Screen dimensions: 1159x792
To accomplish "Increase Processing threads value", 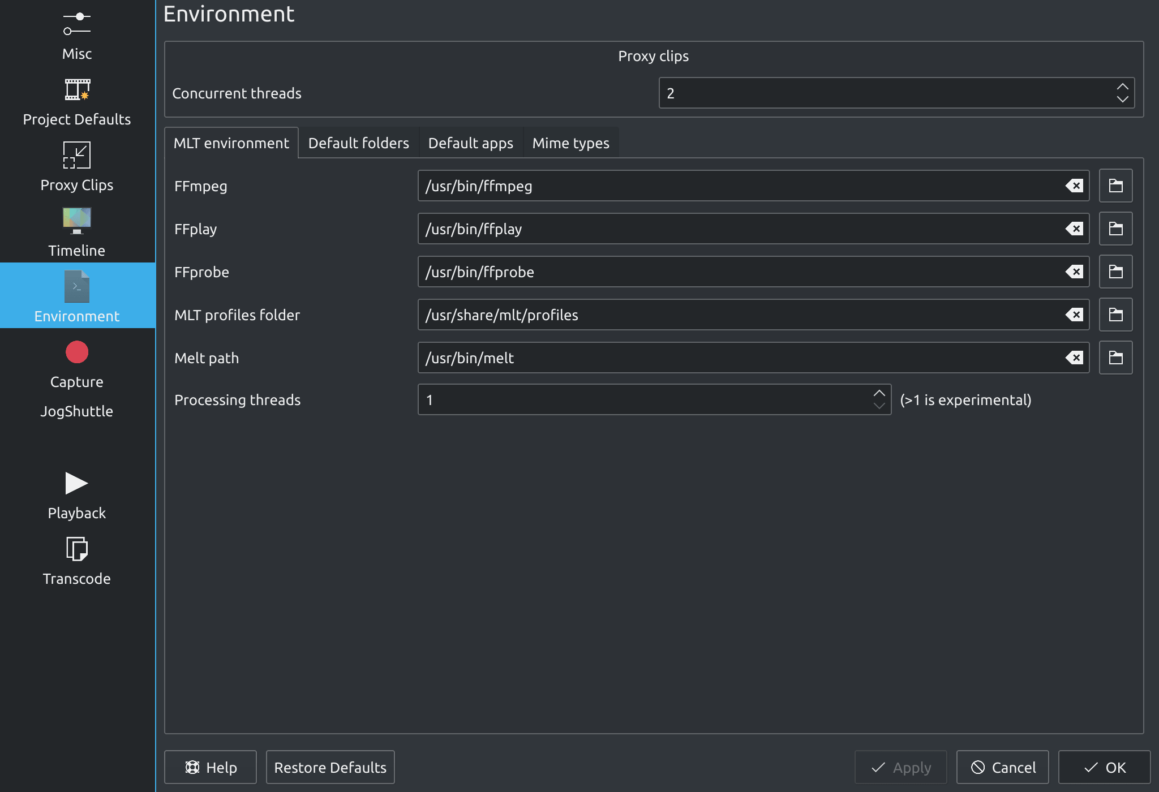I will (879, 393).
